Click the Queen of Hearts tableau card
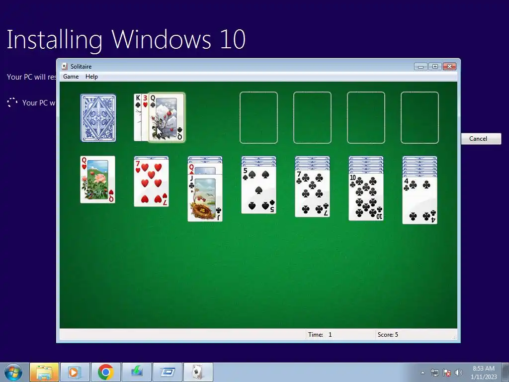The image size is (509, 382). tap(98, 180)
